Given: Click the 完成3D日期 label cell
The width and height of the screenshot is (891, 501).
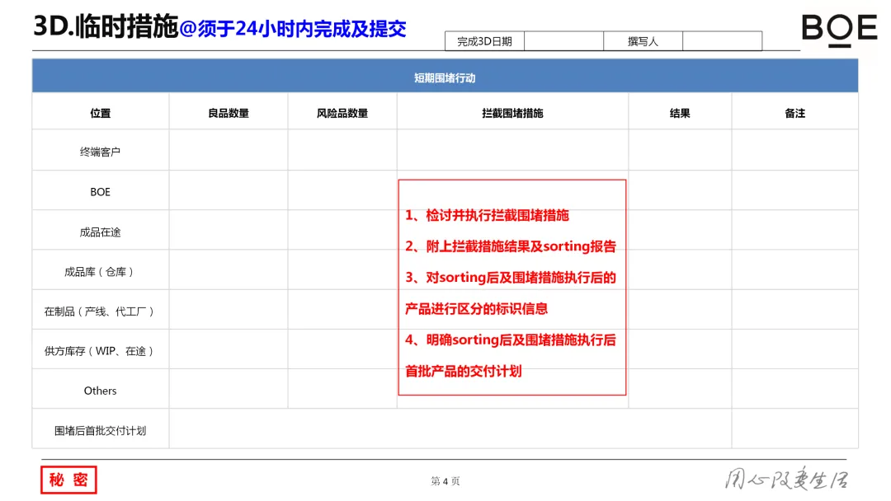Looking at the screenshot, I should coord(484,41).
